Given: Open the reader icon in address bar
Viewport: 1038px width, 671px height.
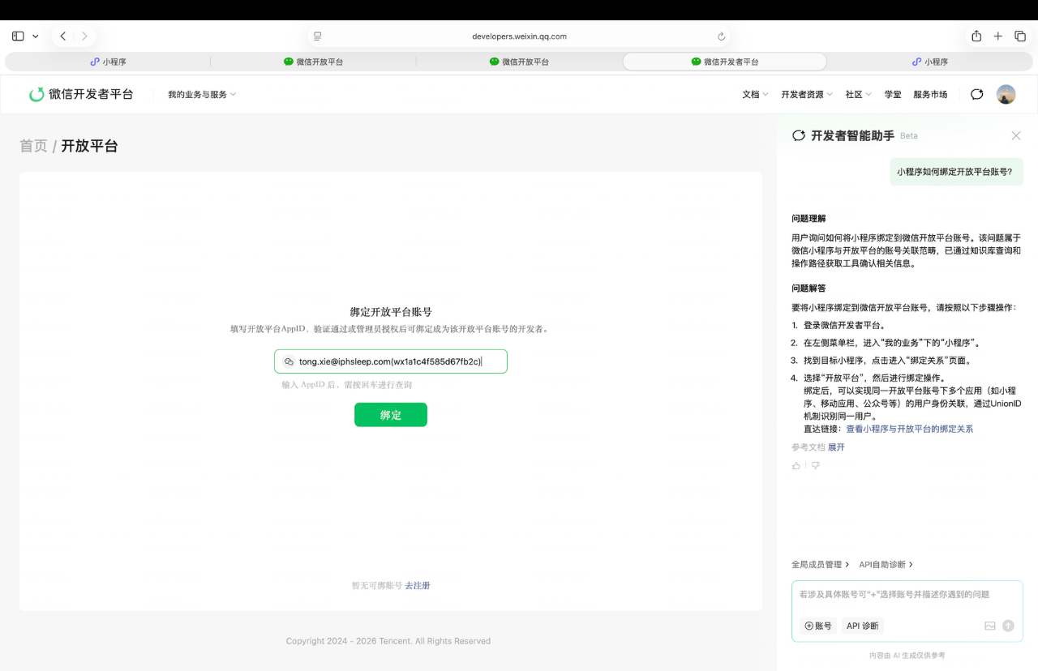Looking at the screenshot, I should [x=318, y=36].
